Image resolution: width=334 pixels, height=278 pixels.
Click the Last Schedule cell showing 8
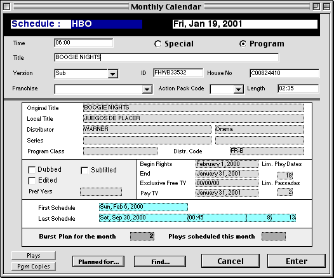pos(259,218)
